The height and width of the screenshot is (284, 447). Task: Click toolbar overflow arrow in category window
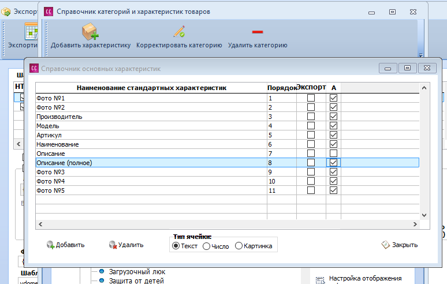[x=420, y=55]
